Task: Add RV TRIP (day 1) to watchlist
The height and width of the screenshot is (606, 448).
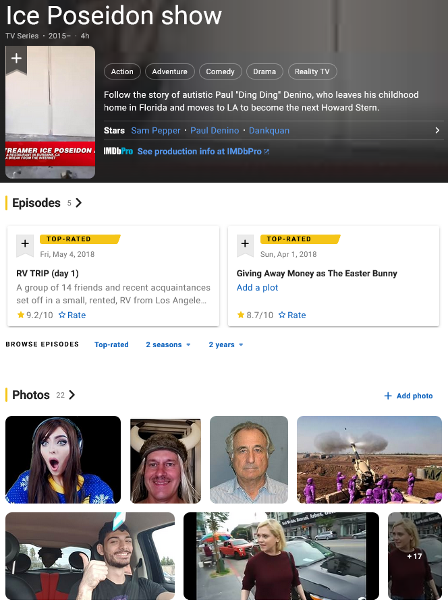Action: [x=25, y=245]
